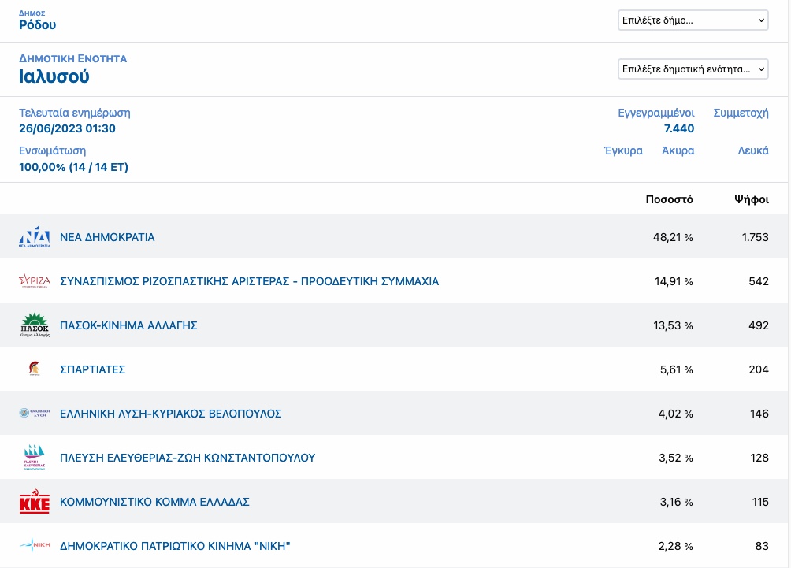Viewport: 791px width, 568px height.
Task: Click the update timestamp 26/06/2023 01:30
Action: pos(67,128)
